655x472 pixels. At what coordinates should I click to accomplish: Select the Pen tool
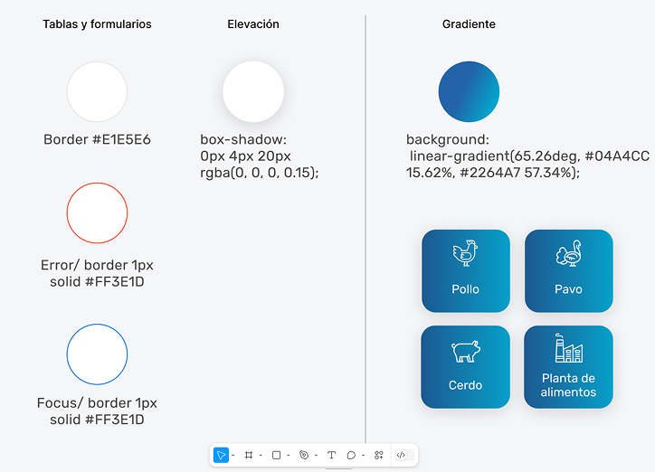(304, 455)
